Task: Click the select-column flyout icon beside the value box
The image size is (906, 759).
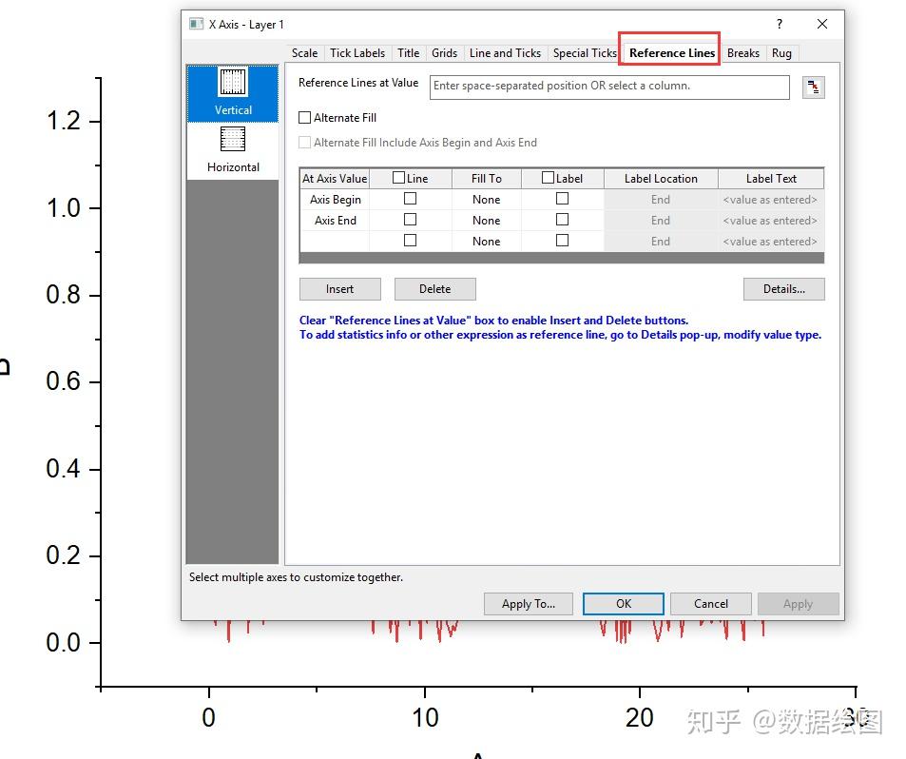Action: point(813,87)
